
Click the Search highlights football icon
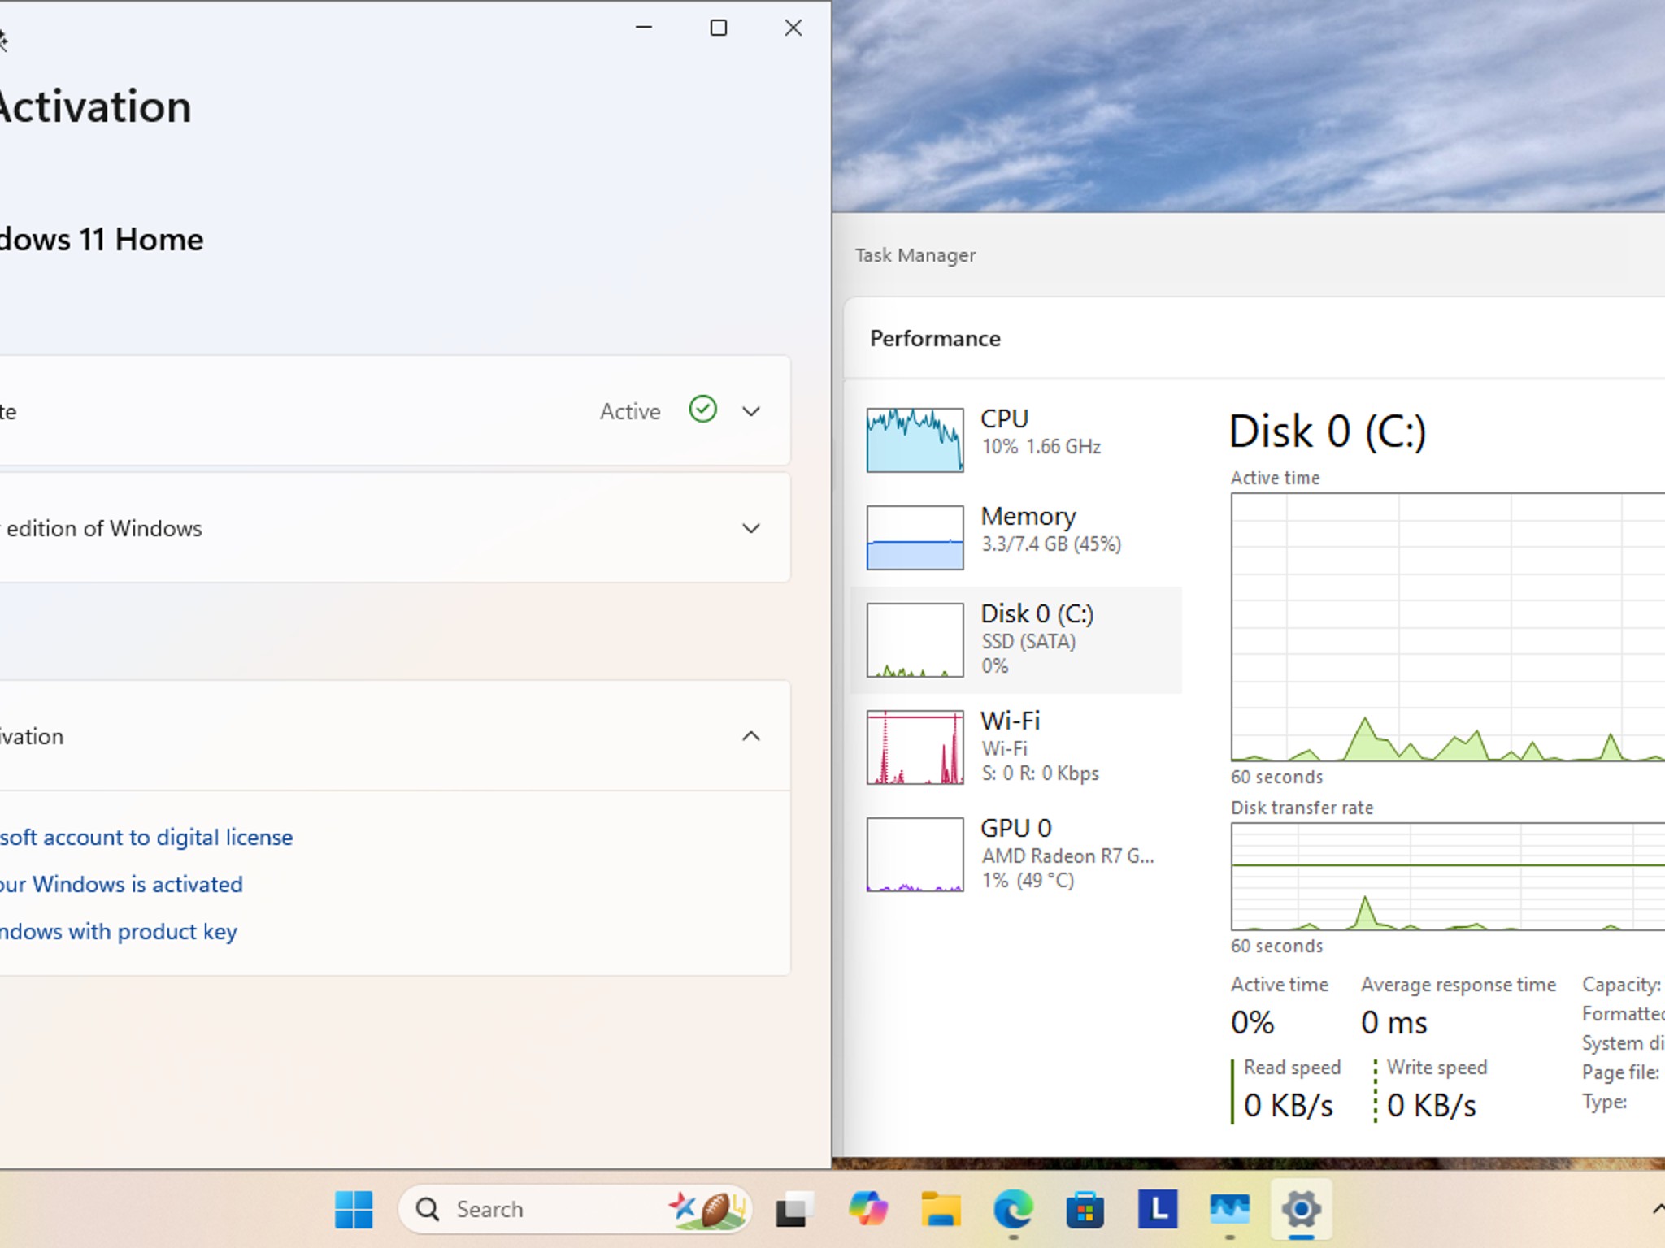pos(707,1210)
